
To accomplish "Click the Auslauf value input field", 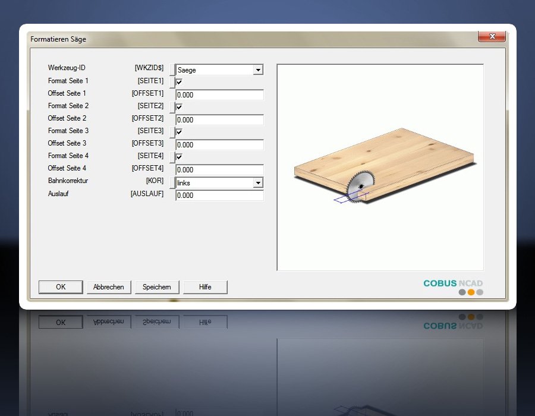I will [x=220, y=195].
